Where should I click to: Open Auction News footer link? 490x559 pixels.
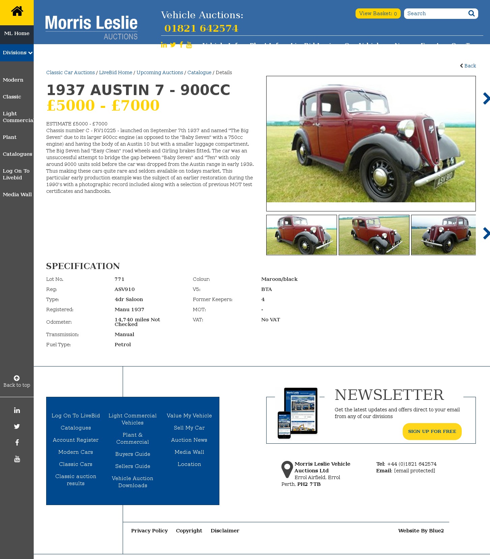tap(189, 440)
